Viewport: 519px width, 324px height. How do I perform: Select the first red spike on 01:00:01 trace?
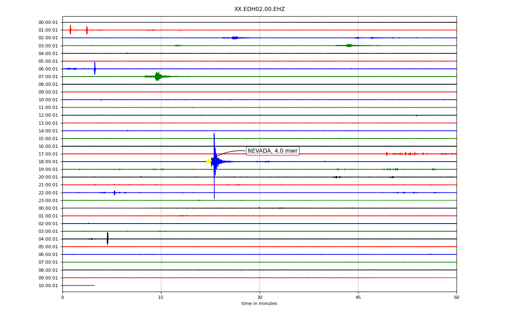pyautogui.click(x=70, y=30)
